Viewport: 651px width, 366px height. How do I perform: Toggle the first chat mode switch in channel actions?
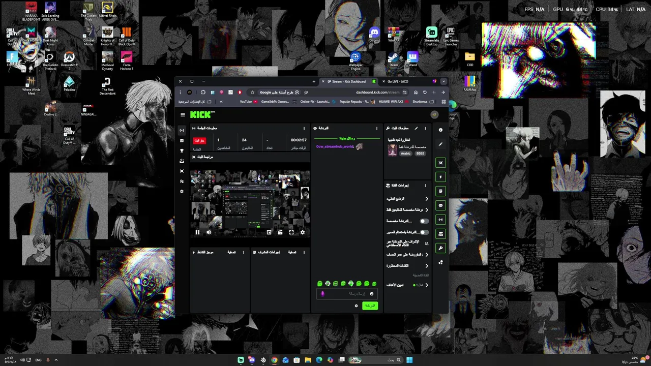click(424, 221)
